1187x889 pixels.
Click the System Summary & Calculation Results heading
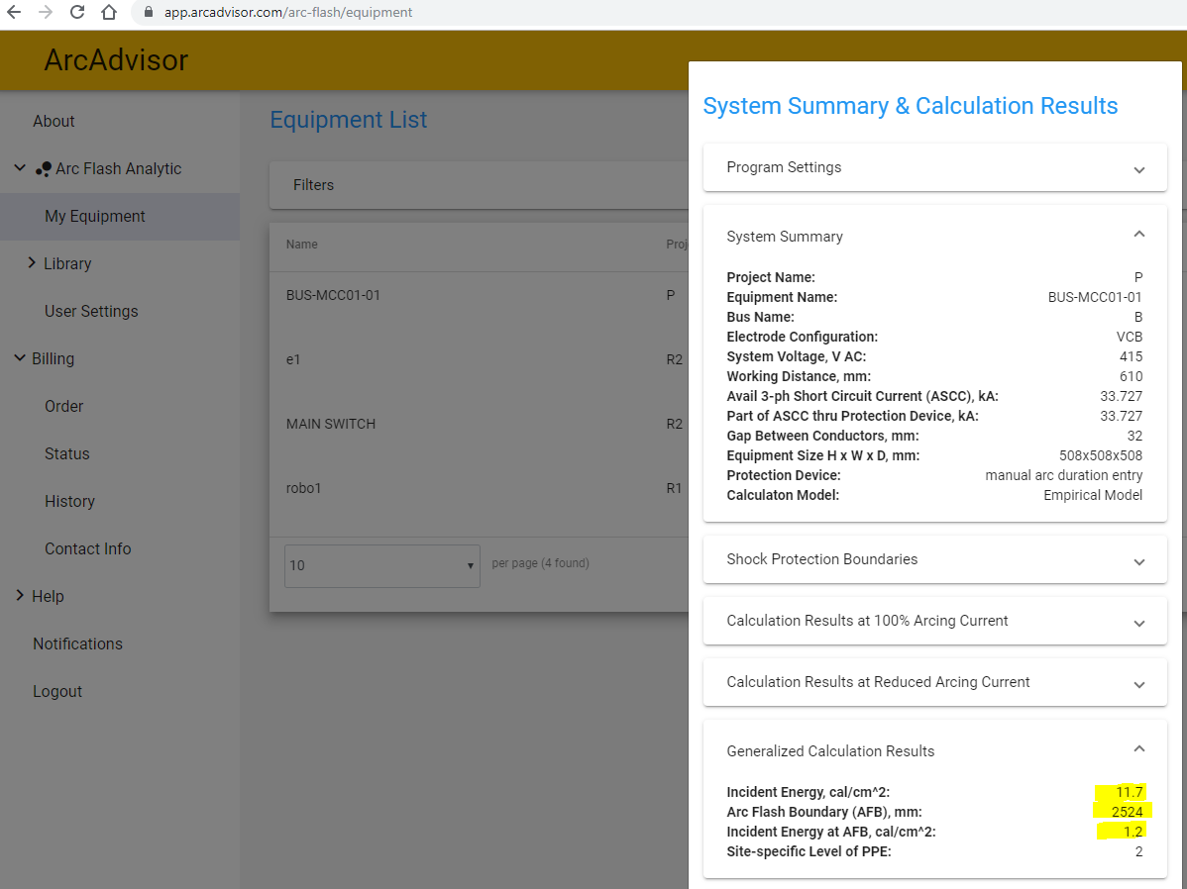pos(910,106)
